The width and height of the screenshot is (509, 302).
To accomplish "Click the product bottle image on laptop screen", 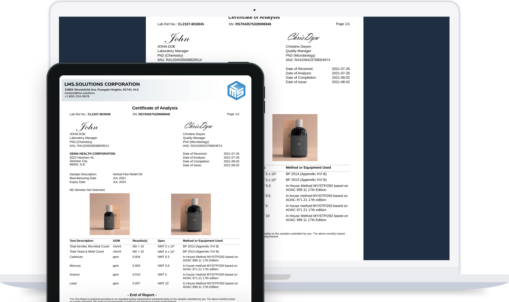I will tap(295, 138).
